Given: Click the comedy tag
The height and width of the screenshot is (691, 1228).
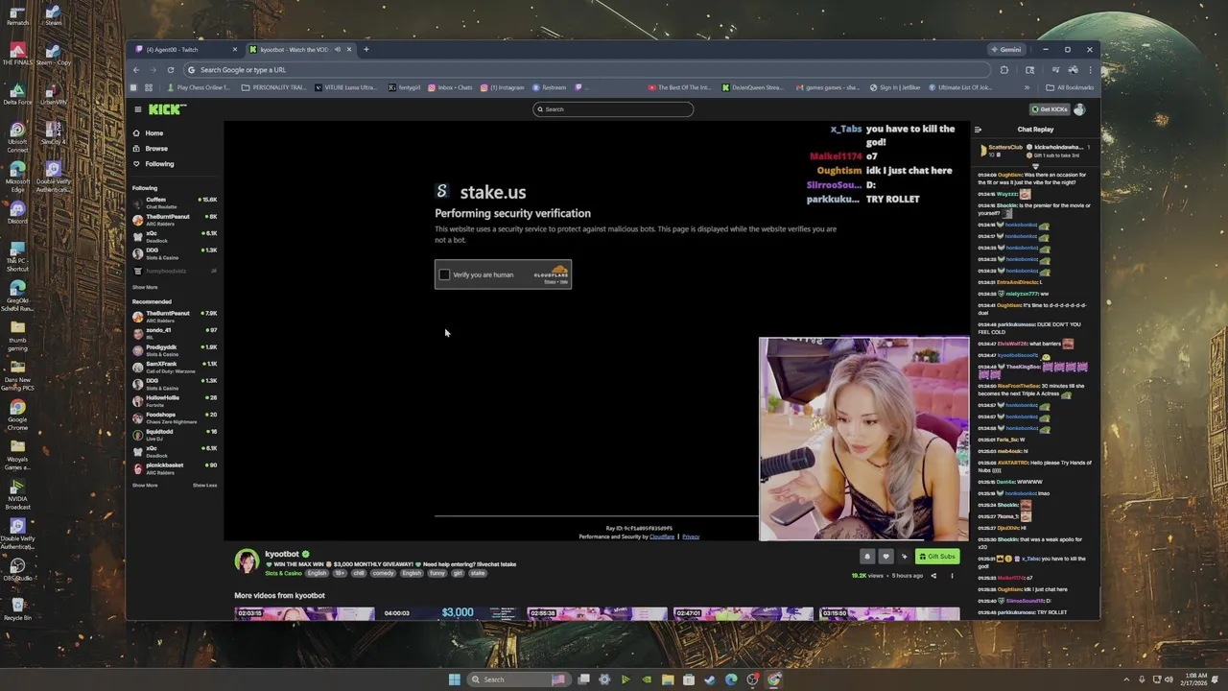Looking at the screenshot, I should (x=383, y=573).
